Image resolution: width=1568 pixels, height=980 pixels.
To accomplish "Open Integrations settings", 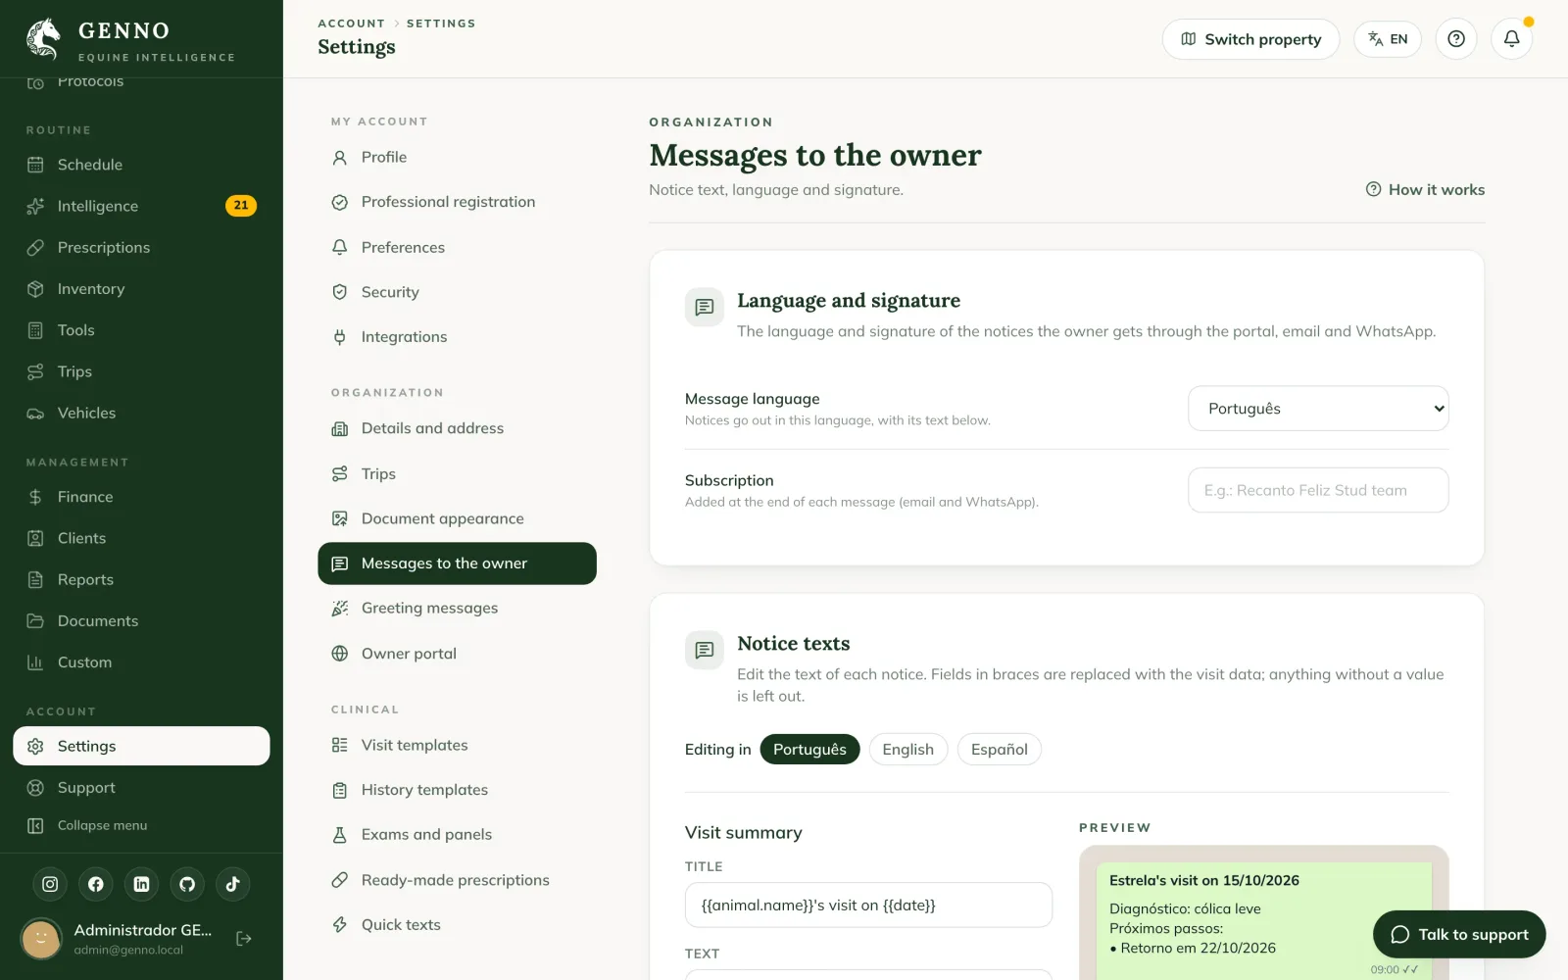I will point(457,337).
